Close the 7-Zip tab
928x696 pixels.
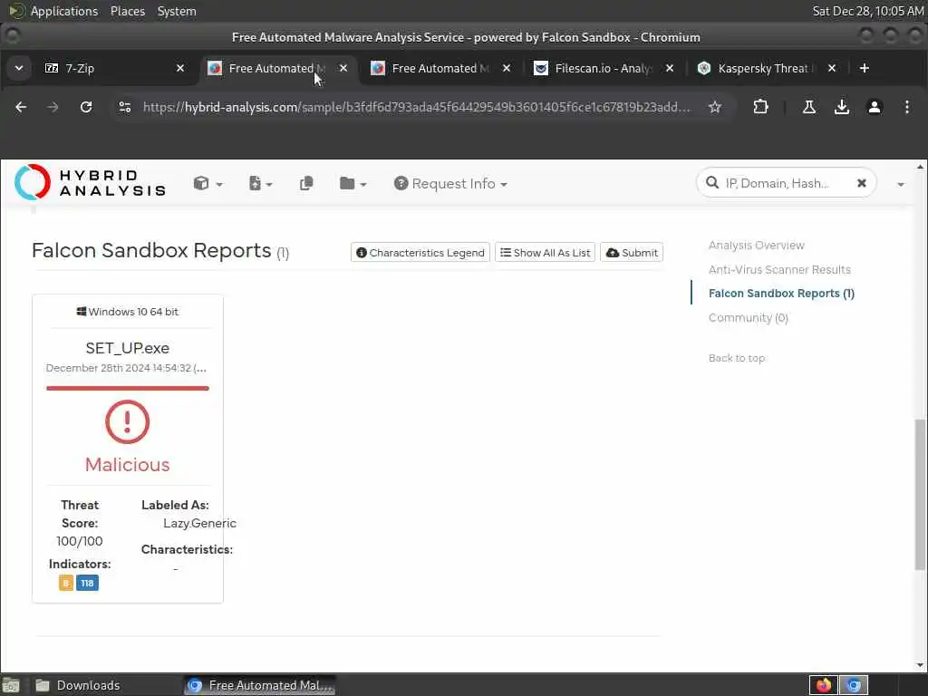180,68
